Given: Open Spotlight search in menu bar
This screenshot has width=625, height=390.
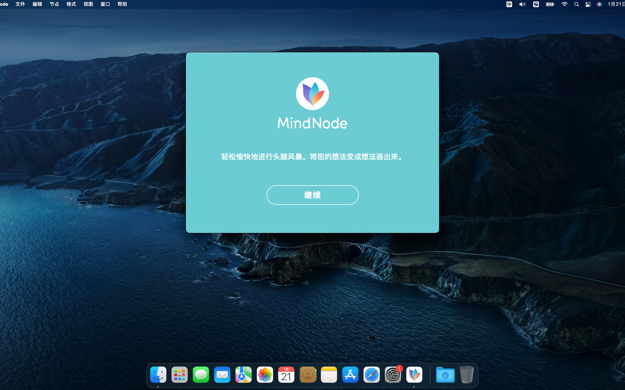Looking at the screenshot, I should 577,4.
